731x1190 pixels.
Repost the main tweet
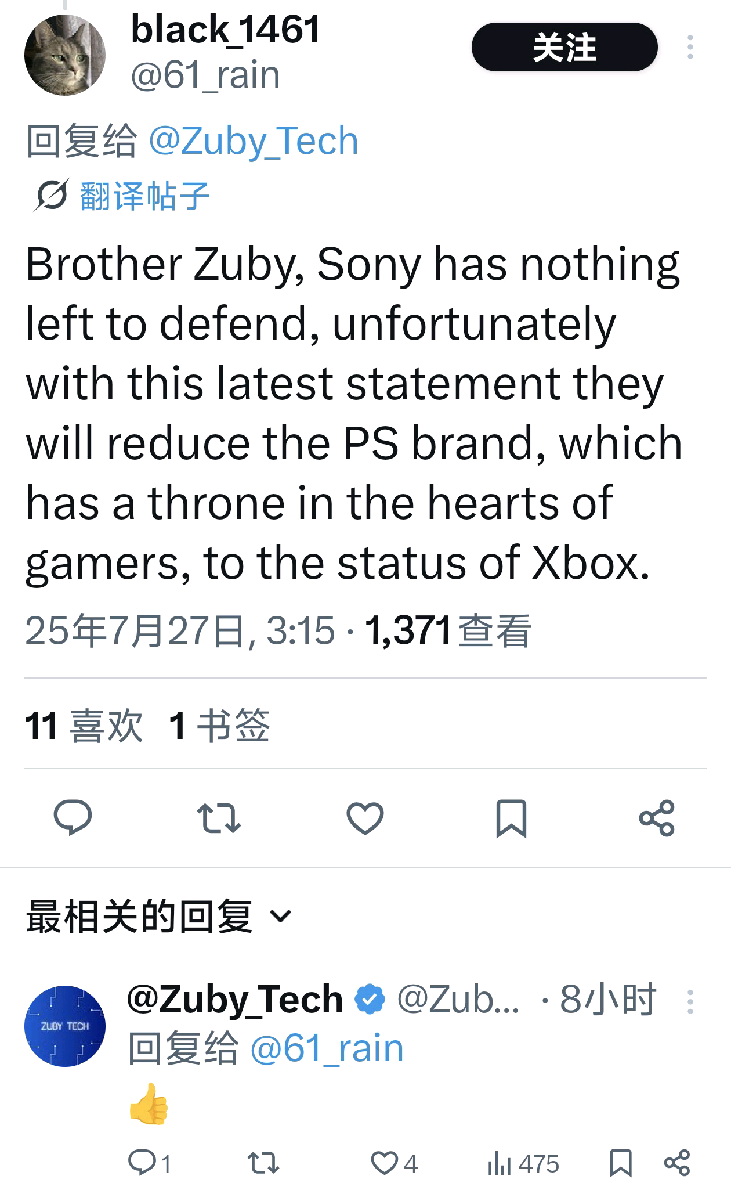tap(219, 817)
